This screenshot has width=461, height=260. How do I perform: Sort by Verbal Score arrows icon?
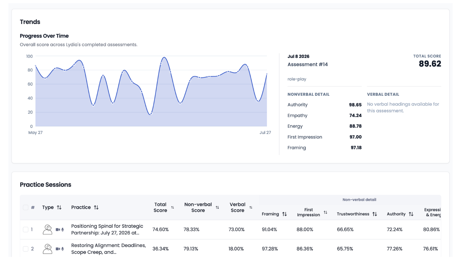251,207
